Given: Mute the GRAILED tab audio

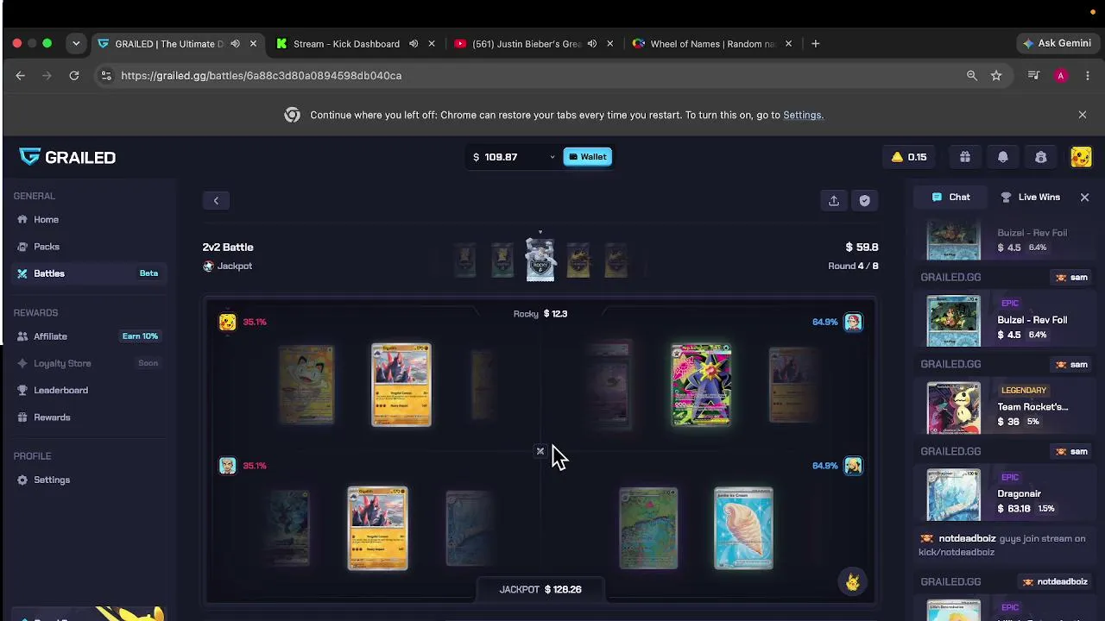Looking at the screenshot, I should click(235, 44).
